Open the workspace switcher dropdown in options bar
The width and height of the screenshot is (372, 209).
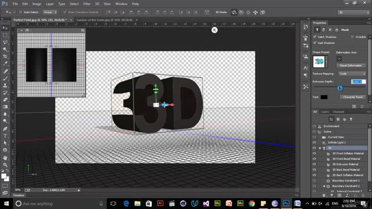[x=353, y=12]
